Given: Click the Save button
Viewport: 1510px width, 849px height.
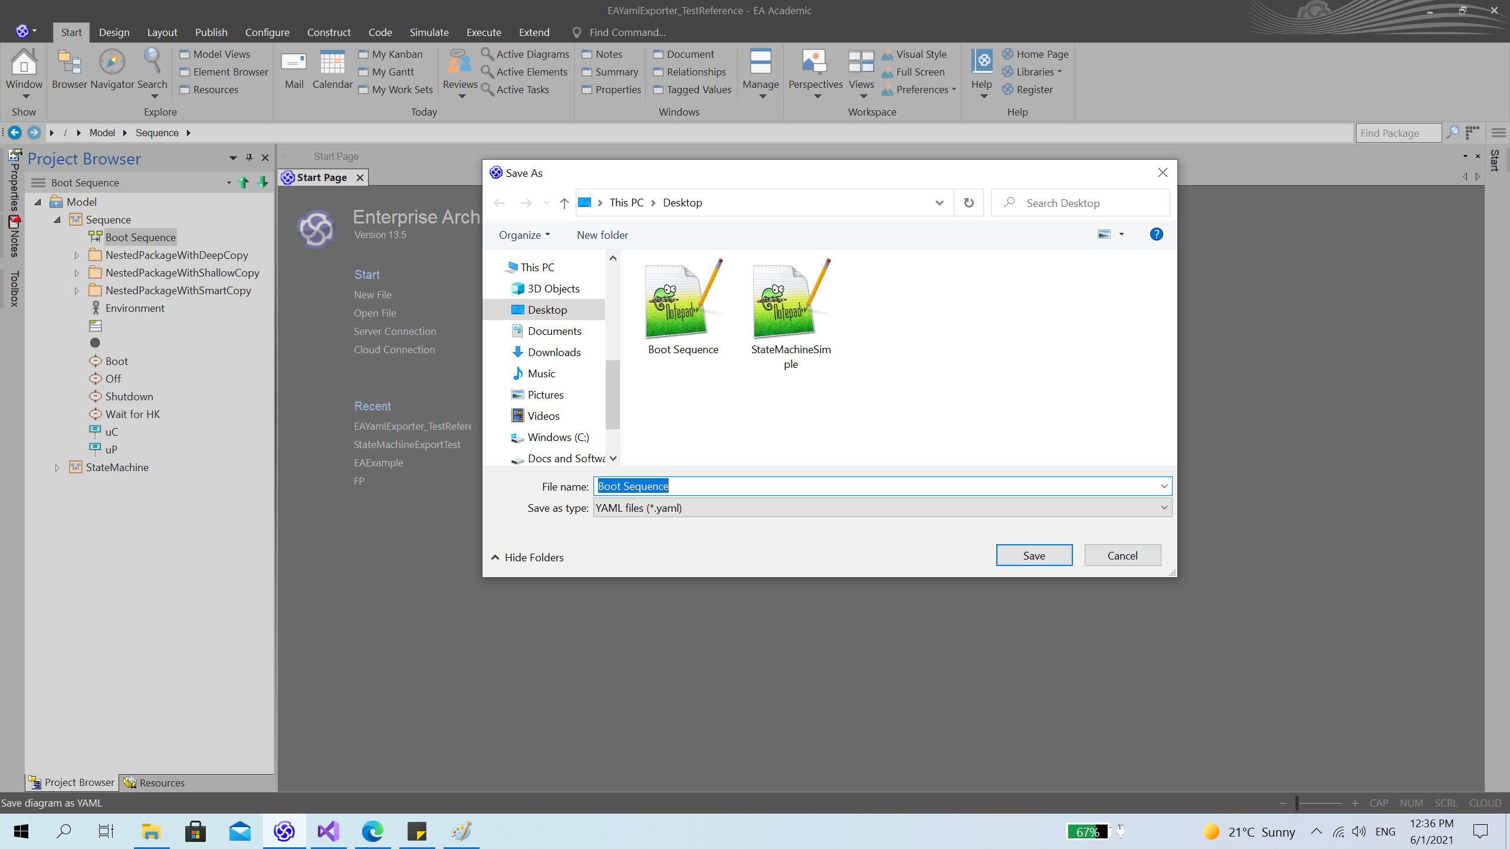Looking at the screenshot, I should click(1034, 555).
